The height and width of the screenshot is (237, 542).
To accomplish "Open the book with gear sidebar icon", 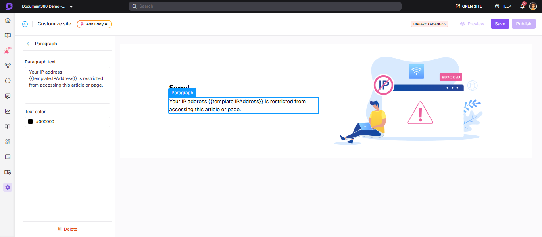I will 8,172.
